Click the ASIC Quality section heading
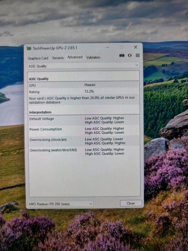This screenshot has width=188, height=251. coord(39,79)
